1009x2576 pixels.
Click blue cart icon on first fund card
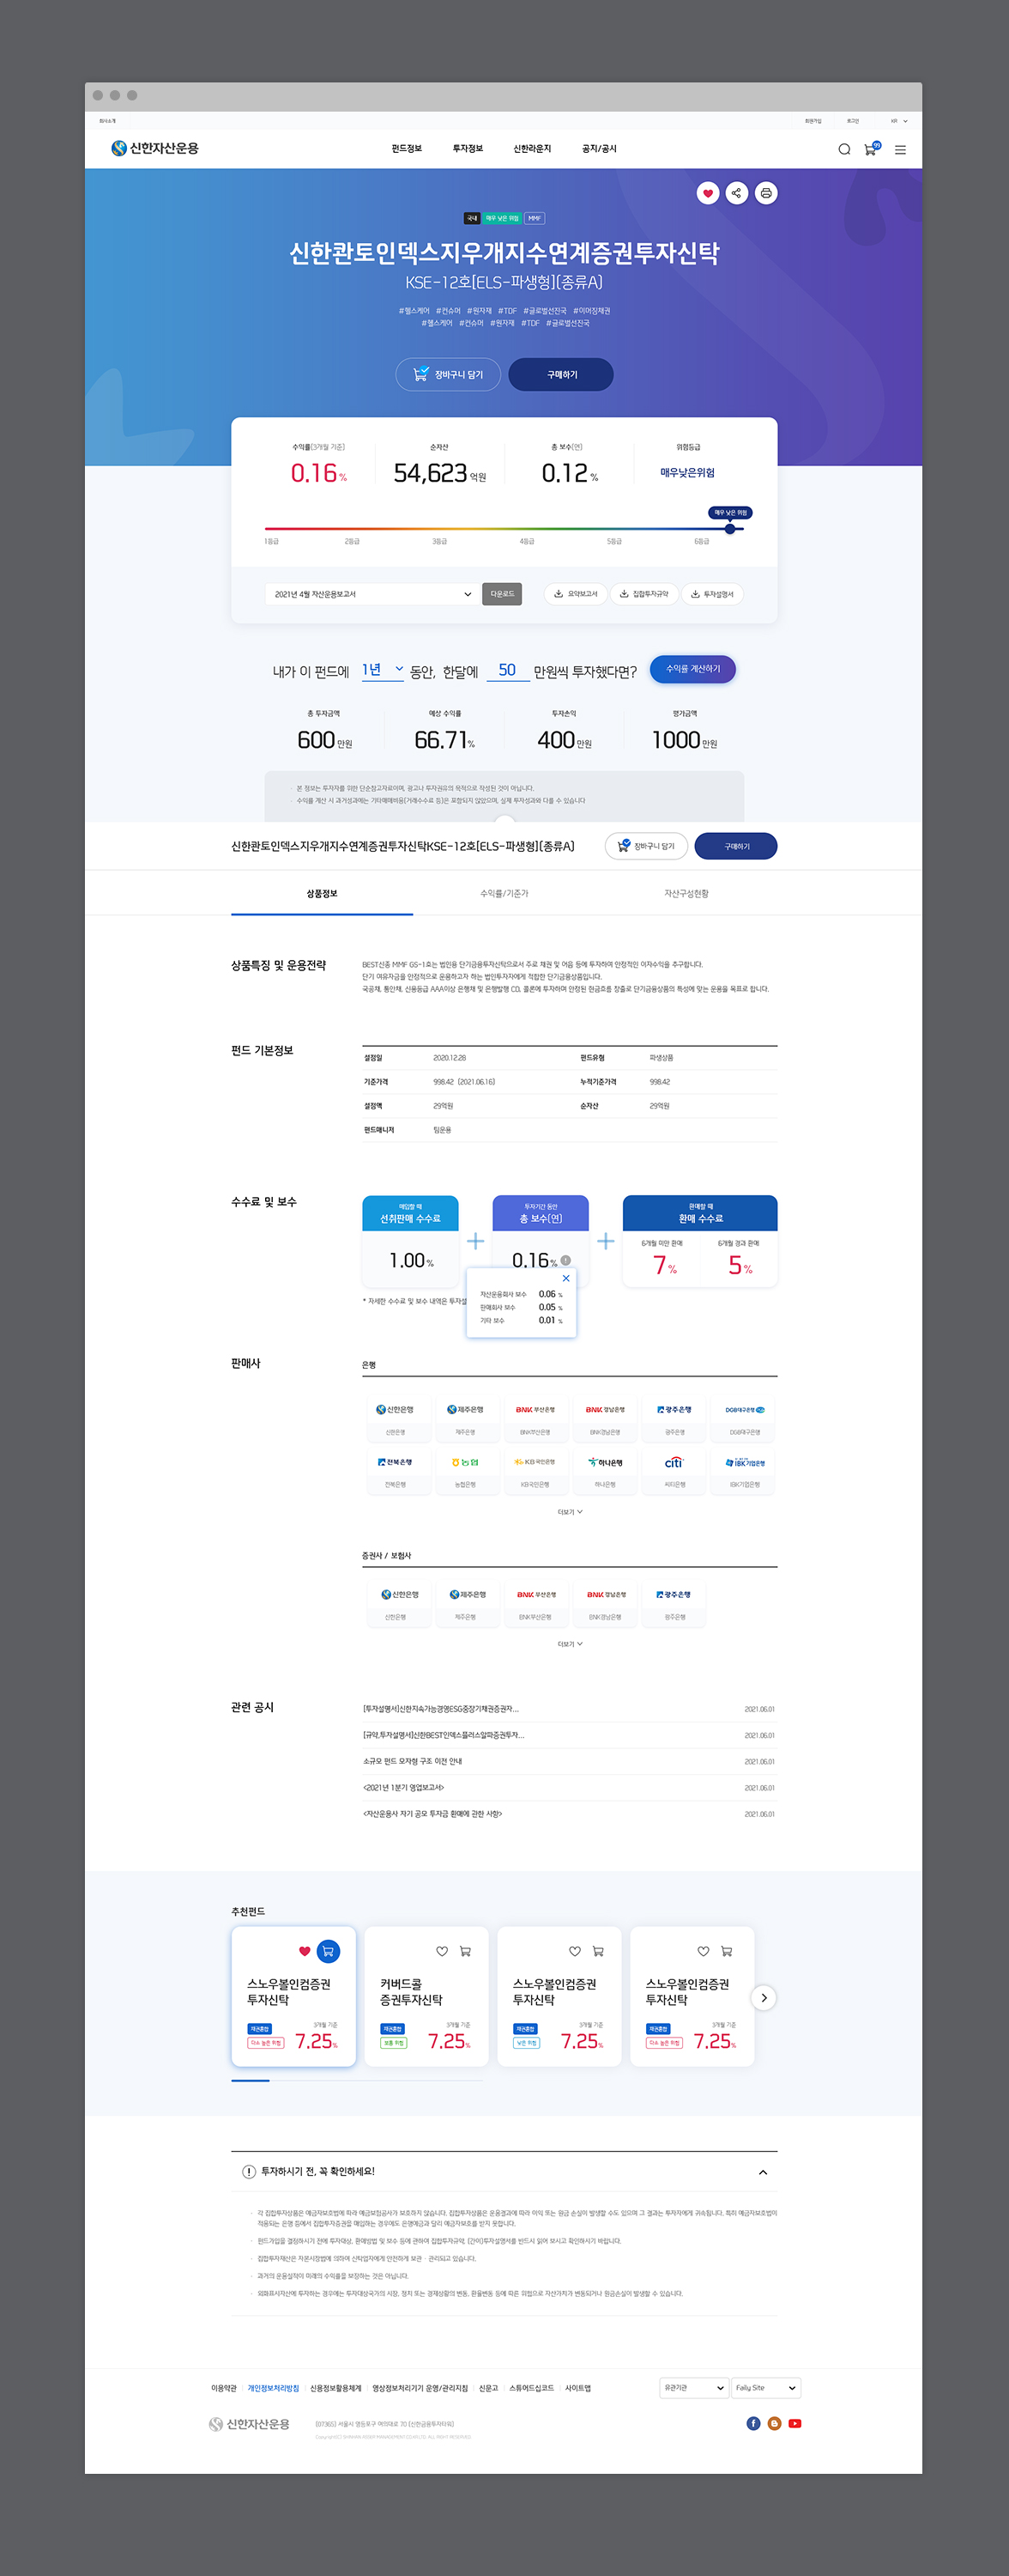coord(328,1951)
